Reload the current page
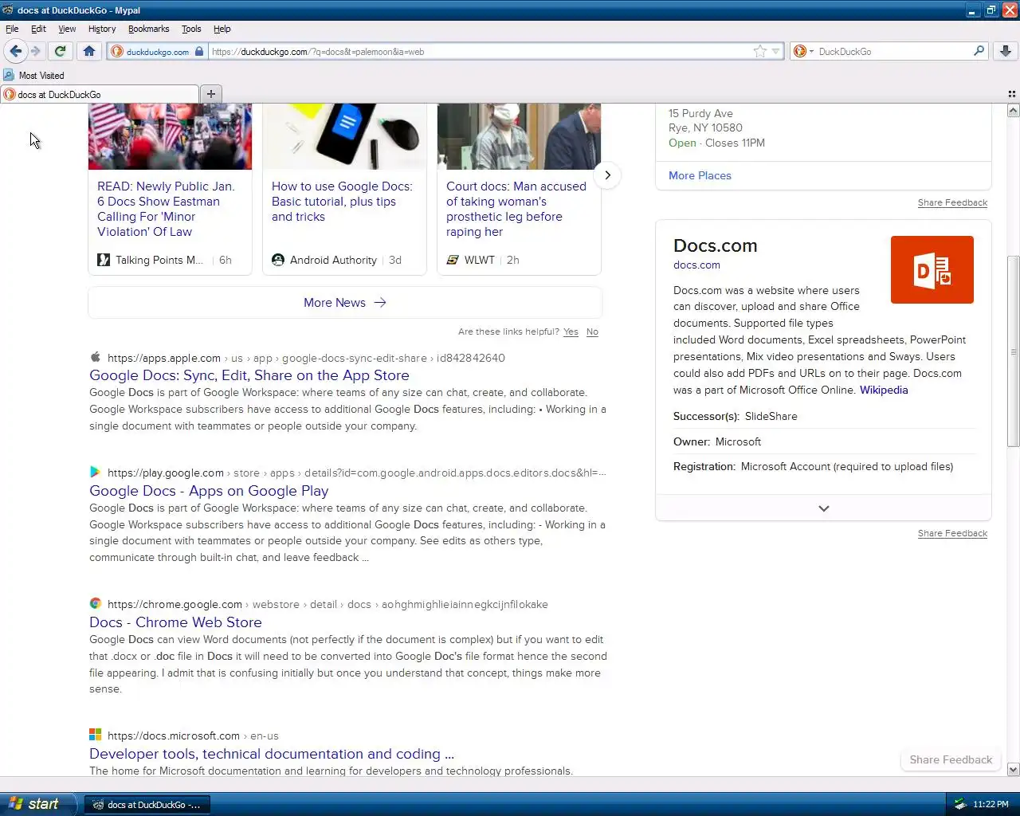 (x=60, y=51)
